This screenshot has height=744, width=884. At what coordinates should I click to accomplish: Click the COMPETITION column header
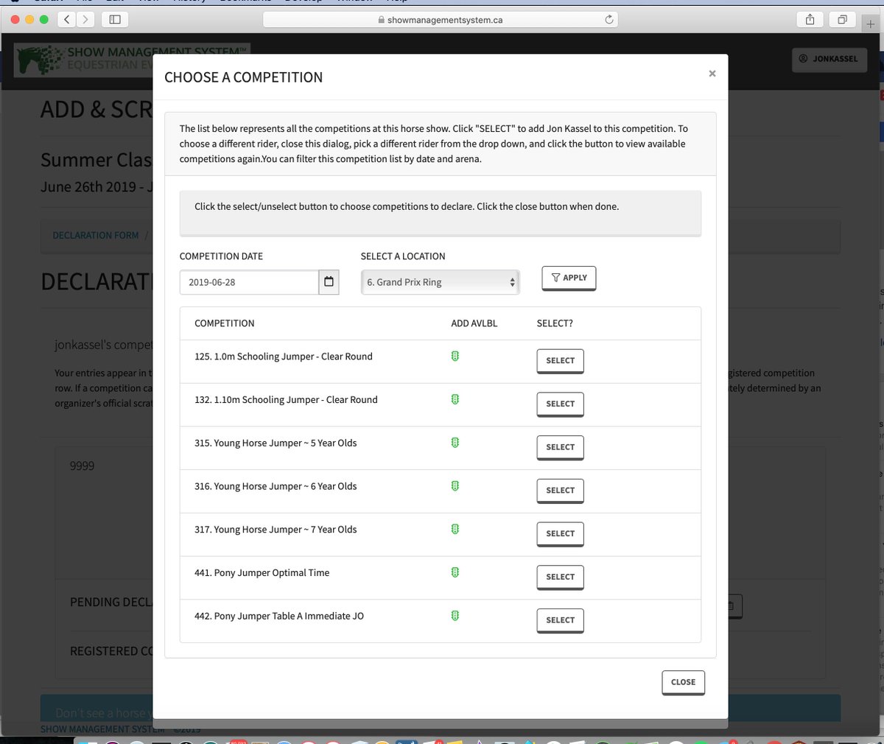pos(225,323)
